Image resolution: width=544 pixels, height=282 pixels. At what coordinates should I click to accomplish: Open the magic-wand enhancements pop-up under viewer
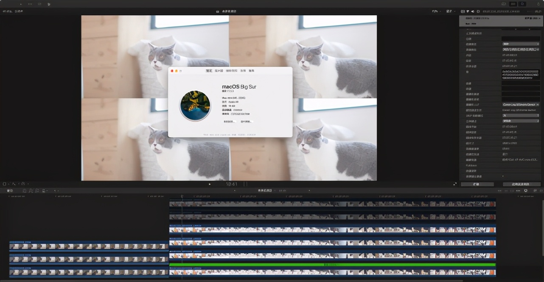[x=14, y=184]
